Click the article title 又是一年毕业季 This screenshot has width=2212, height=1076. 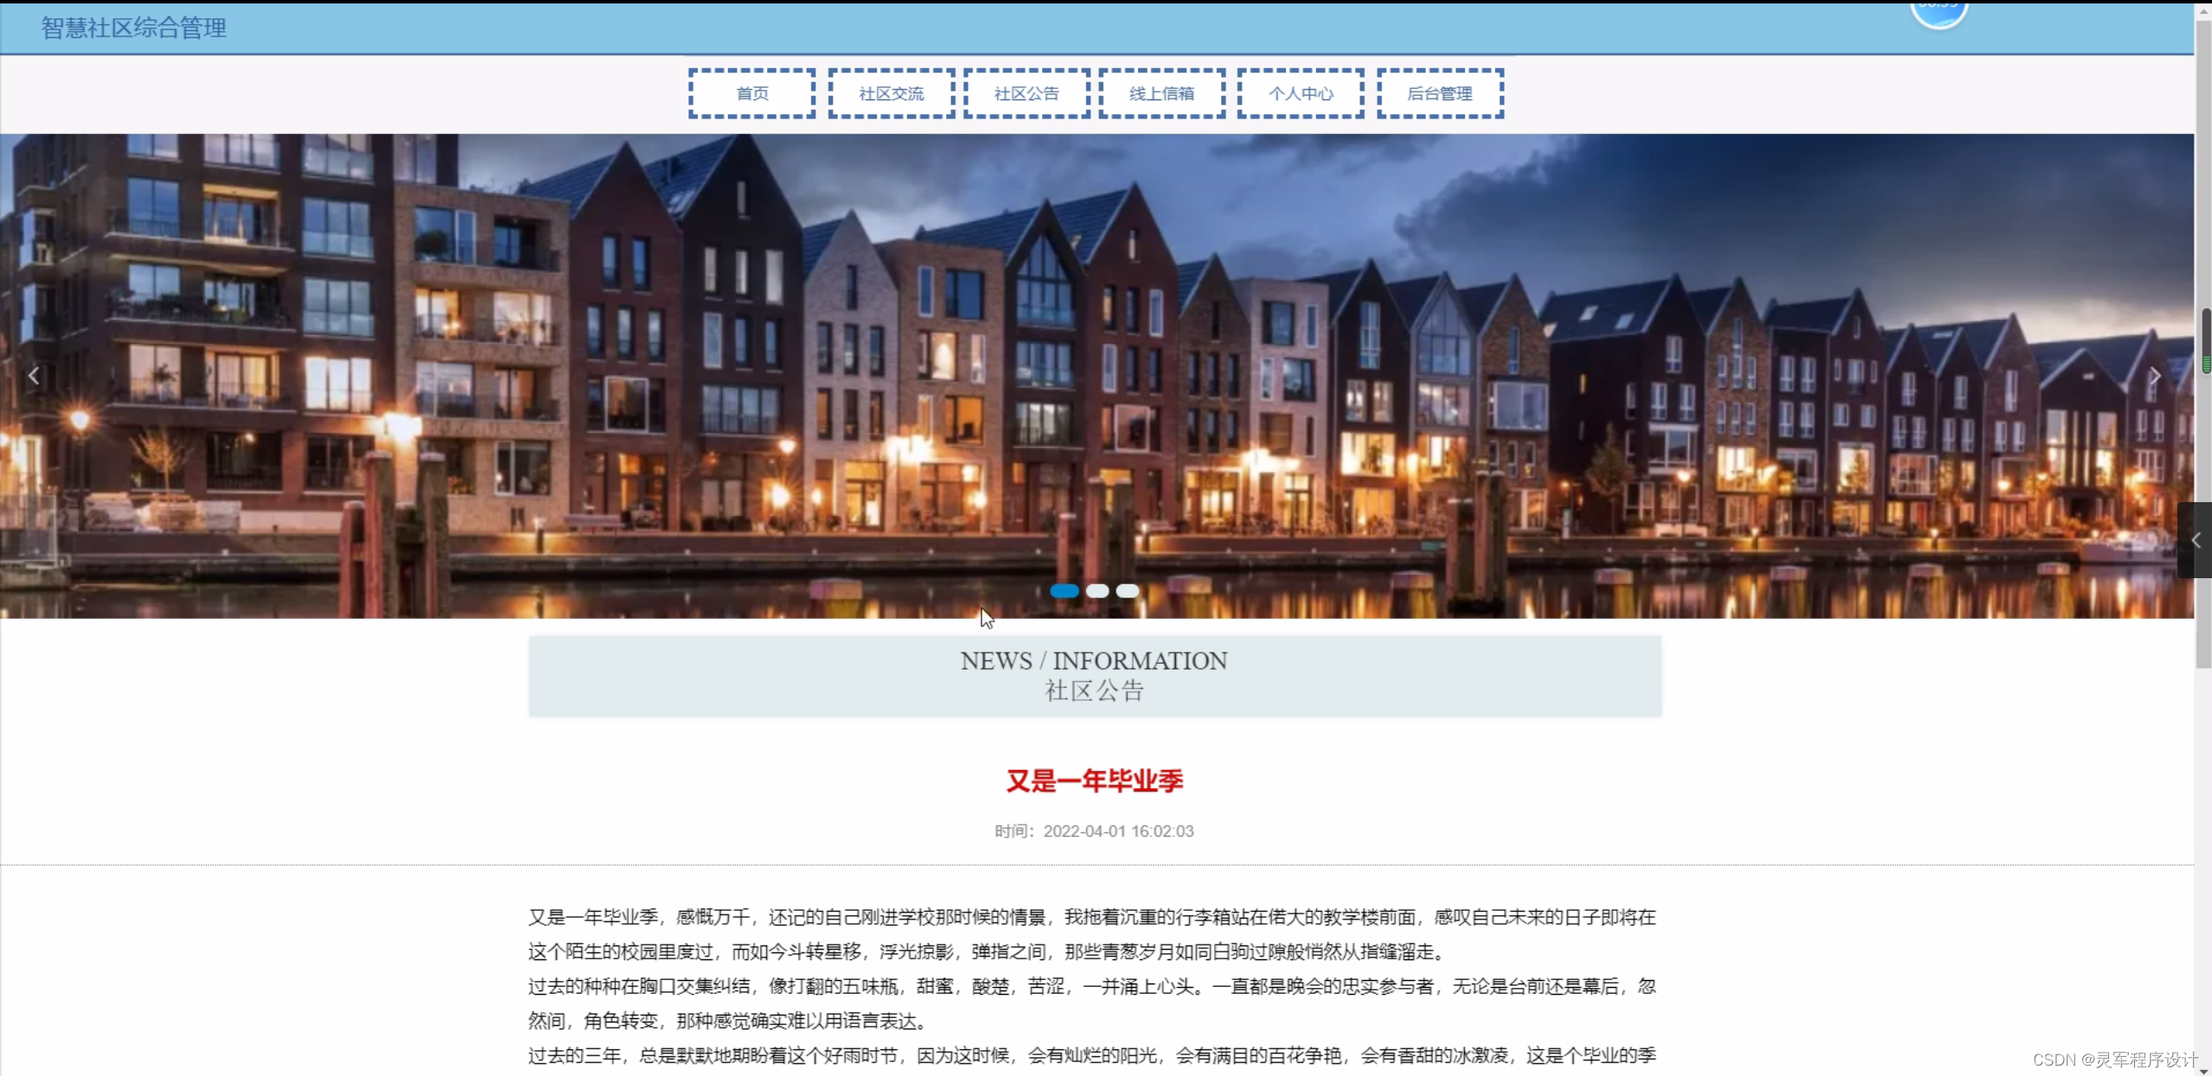(x=1094, y=781)
